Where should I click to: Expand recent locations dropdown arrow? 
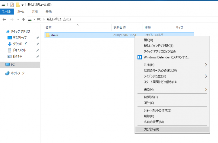18,20
